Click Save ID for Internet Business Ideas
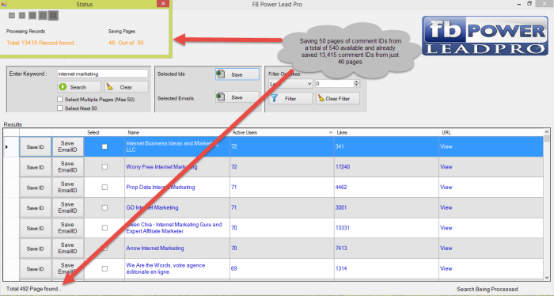 click(x=36, y=146)
